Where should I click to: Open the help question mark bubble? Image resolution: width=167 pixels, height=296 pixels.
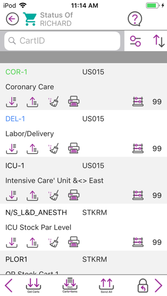pyautogui.click(x=135, y=19)
